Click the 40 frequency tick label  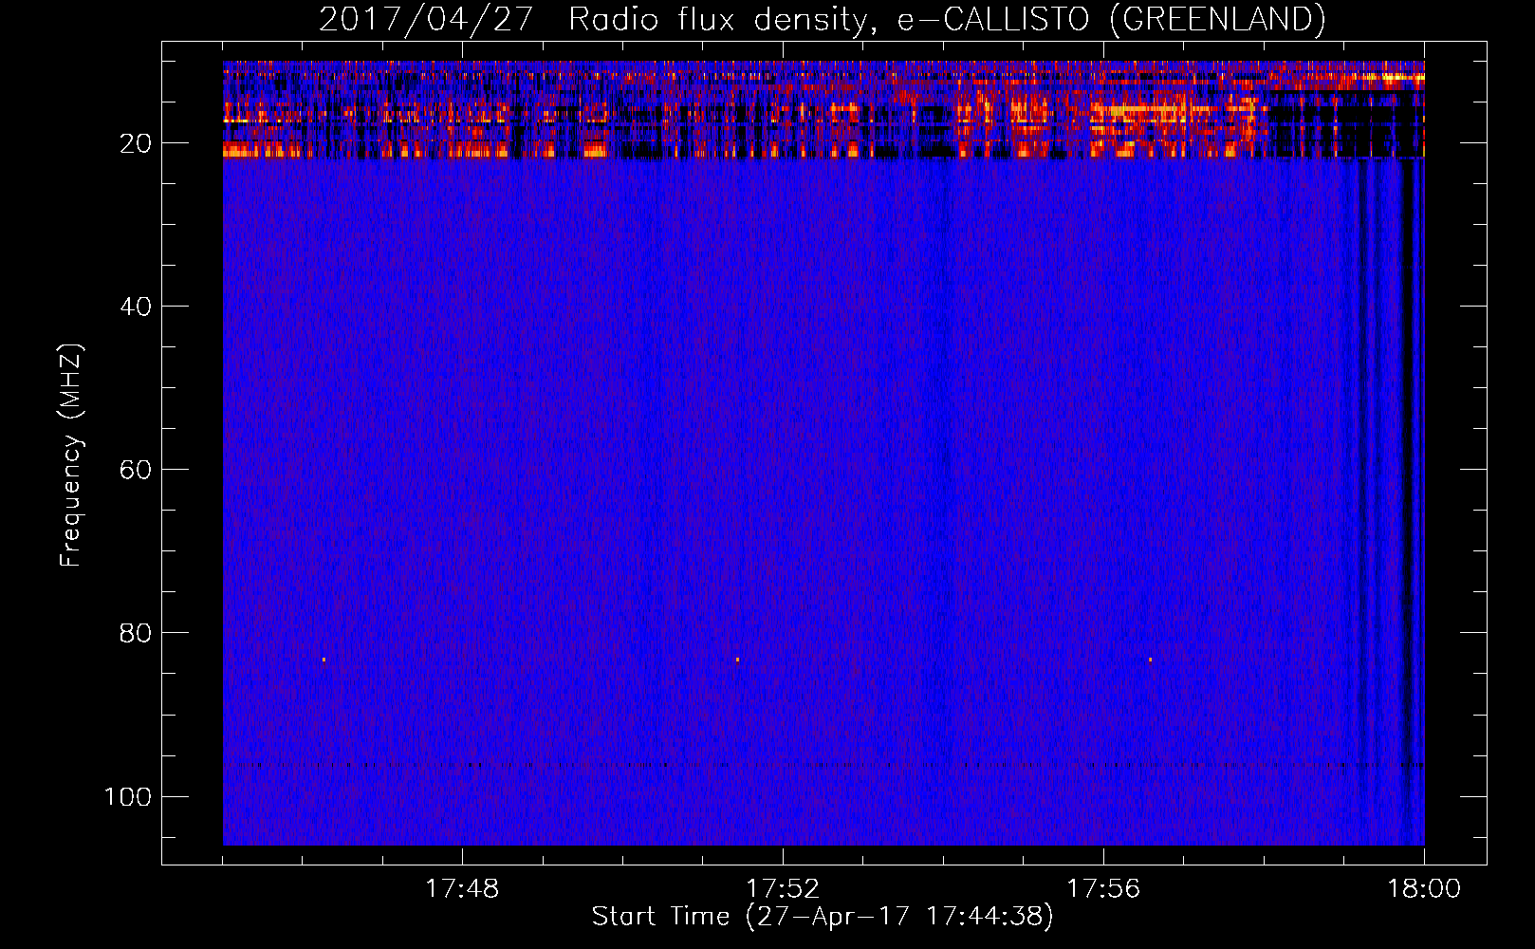(136, 307)
